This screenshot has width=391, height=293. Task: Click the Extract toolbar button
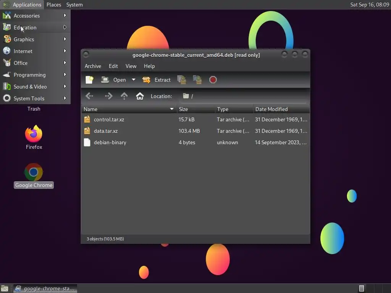click(156, 80)
